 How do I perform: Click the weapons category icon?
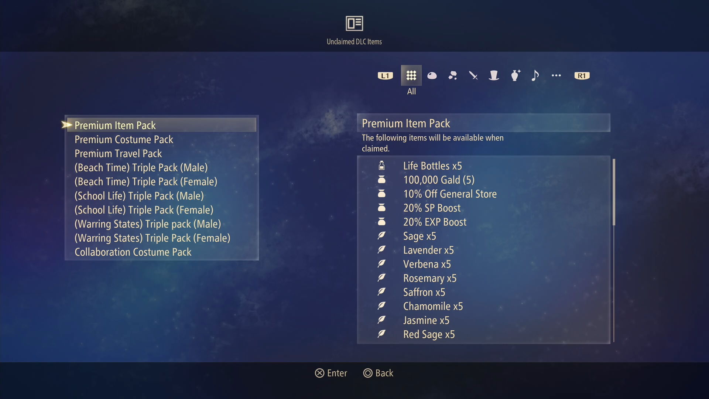473,75
